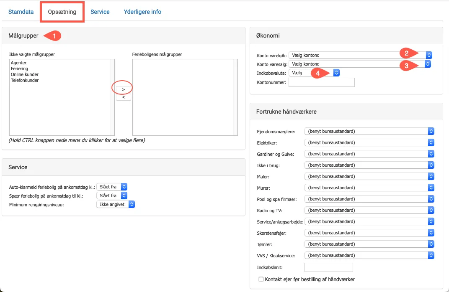This screenshot has height=292, width=449.
Task: Click the add target group arrow button
Action: click(123, 89)
